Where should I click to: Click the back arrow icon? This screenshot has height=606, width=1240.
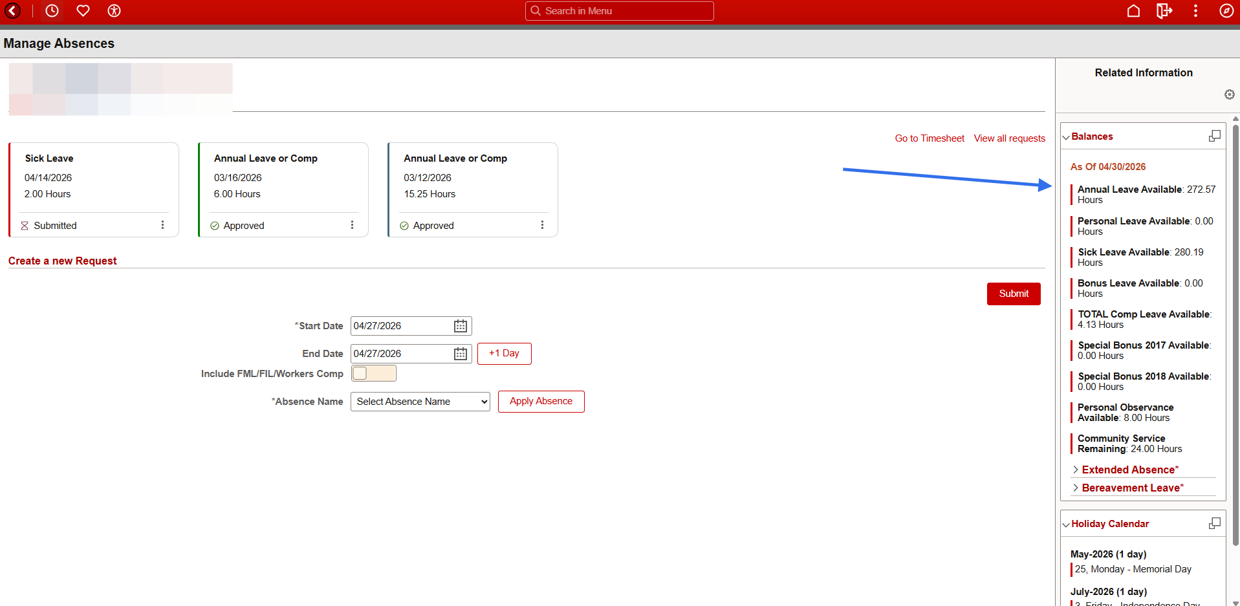pyautogui.click(x=12, y=11)
